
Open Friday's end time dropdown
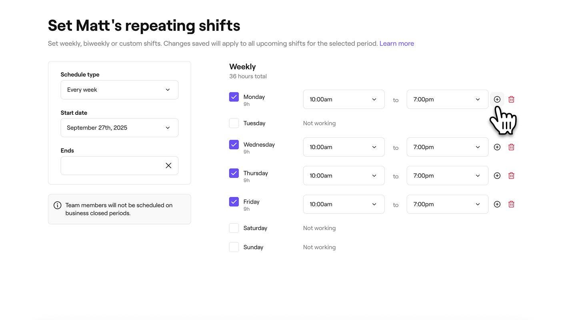click(447, 204)
